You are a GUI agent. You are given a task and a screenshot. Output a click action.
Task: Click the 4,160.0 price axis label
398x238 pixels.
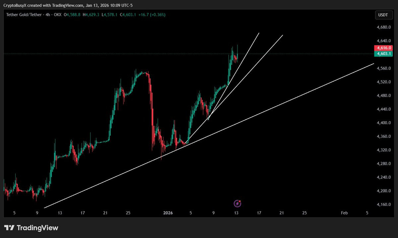click(384, 205)
